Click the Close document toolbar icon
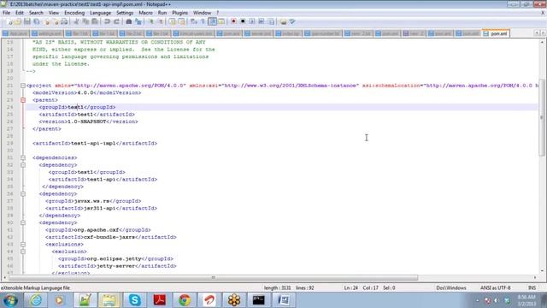This screenshot has width=547, height=308. click(x=46, y=21)
